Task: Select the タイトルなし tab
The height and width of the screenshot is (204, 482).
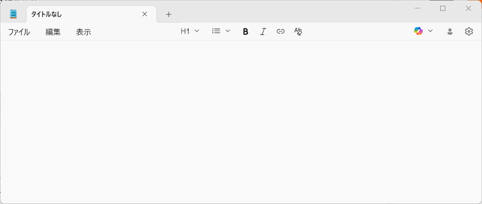Action: coord(92,14)
